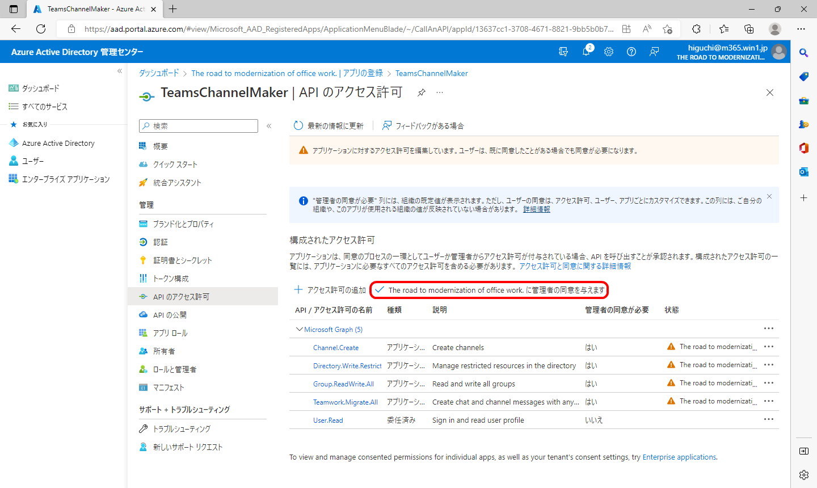Open the Enterprise applications link
The image size is (817, 488).
(679, 457)
